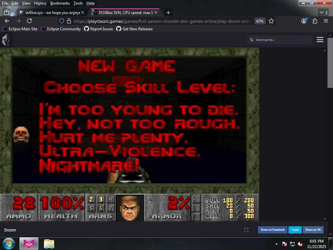Choose I'm Too Young To Die skill
This screenshot has width=333, height=250.
139,110
